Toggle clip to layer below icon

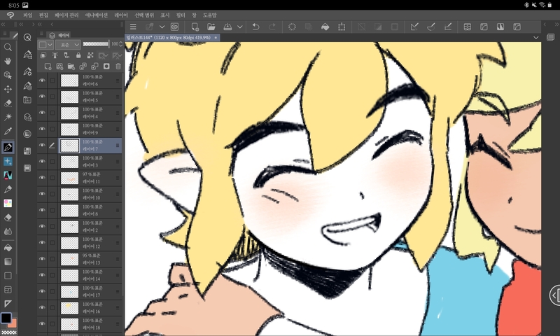coord(43,55)
